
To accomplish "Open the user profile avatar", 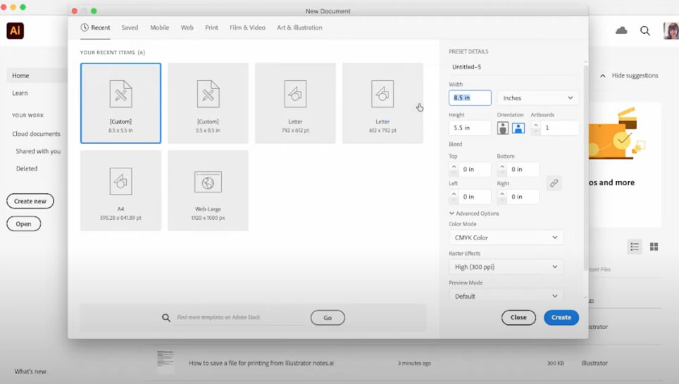I will (x=671, y=30).
